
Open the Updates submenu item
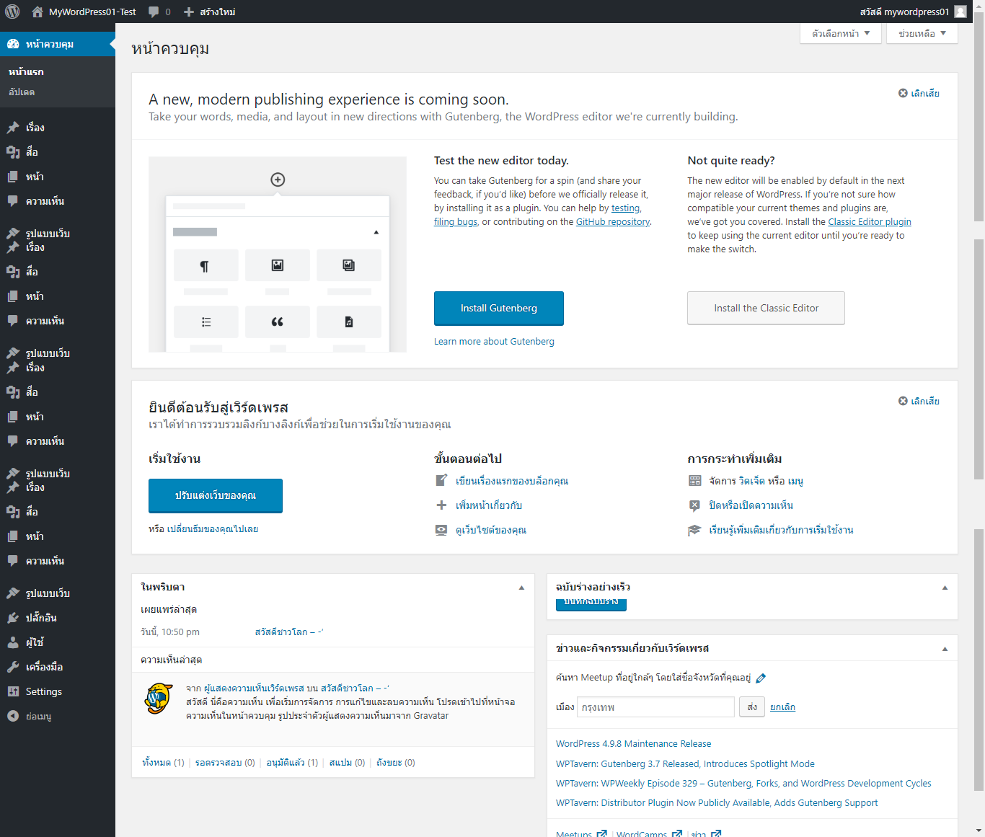[x=22, y=92]
